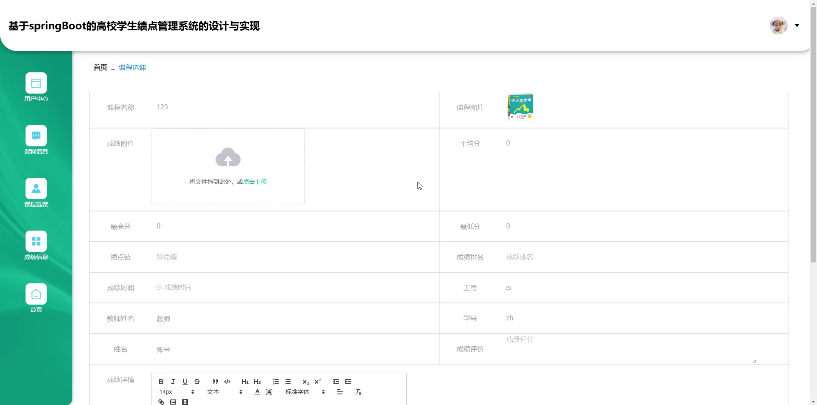
Task: Open the text color picker
Action: [x=257, y=392]
